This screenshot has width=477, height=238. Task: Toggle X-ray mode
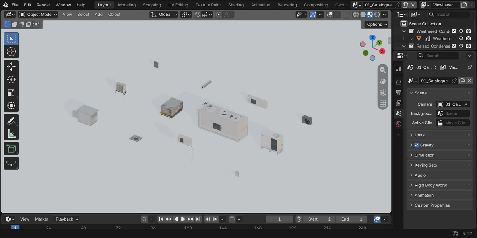pyautogui.click(x=347, y=15)
